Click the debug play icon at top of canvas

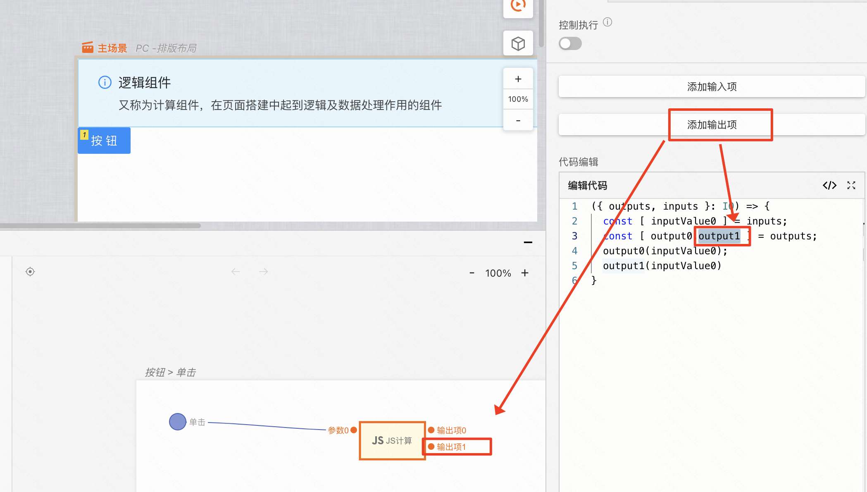coord(518,5)
